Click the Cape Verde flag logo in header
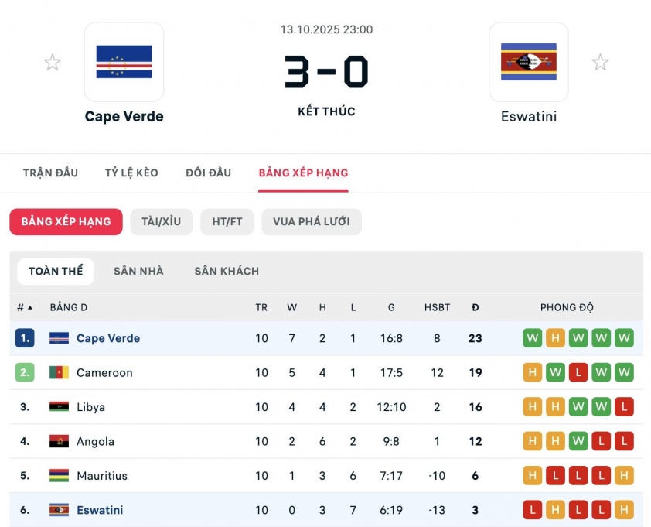This screenshot has height=527, width=651. (x=124, y=62)
